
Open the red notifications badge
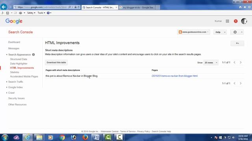pos(235,21)
